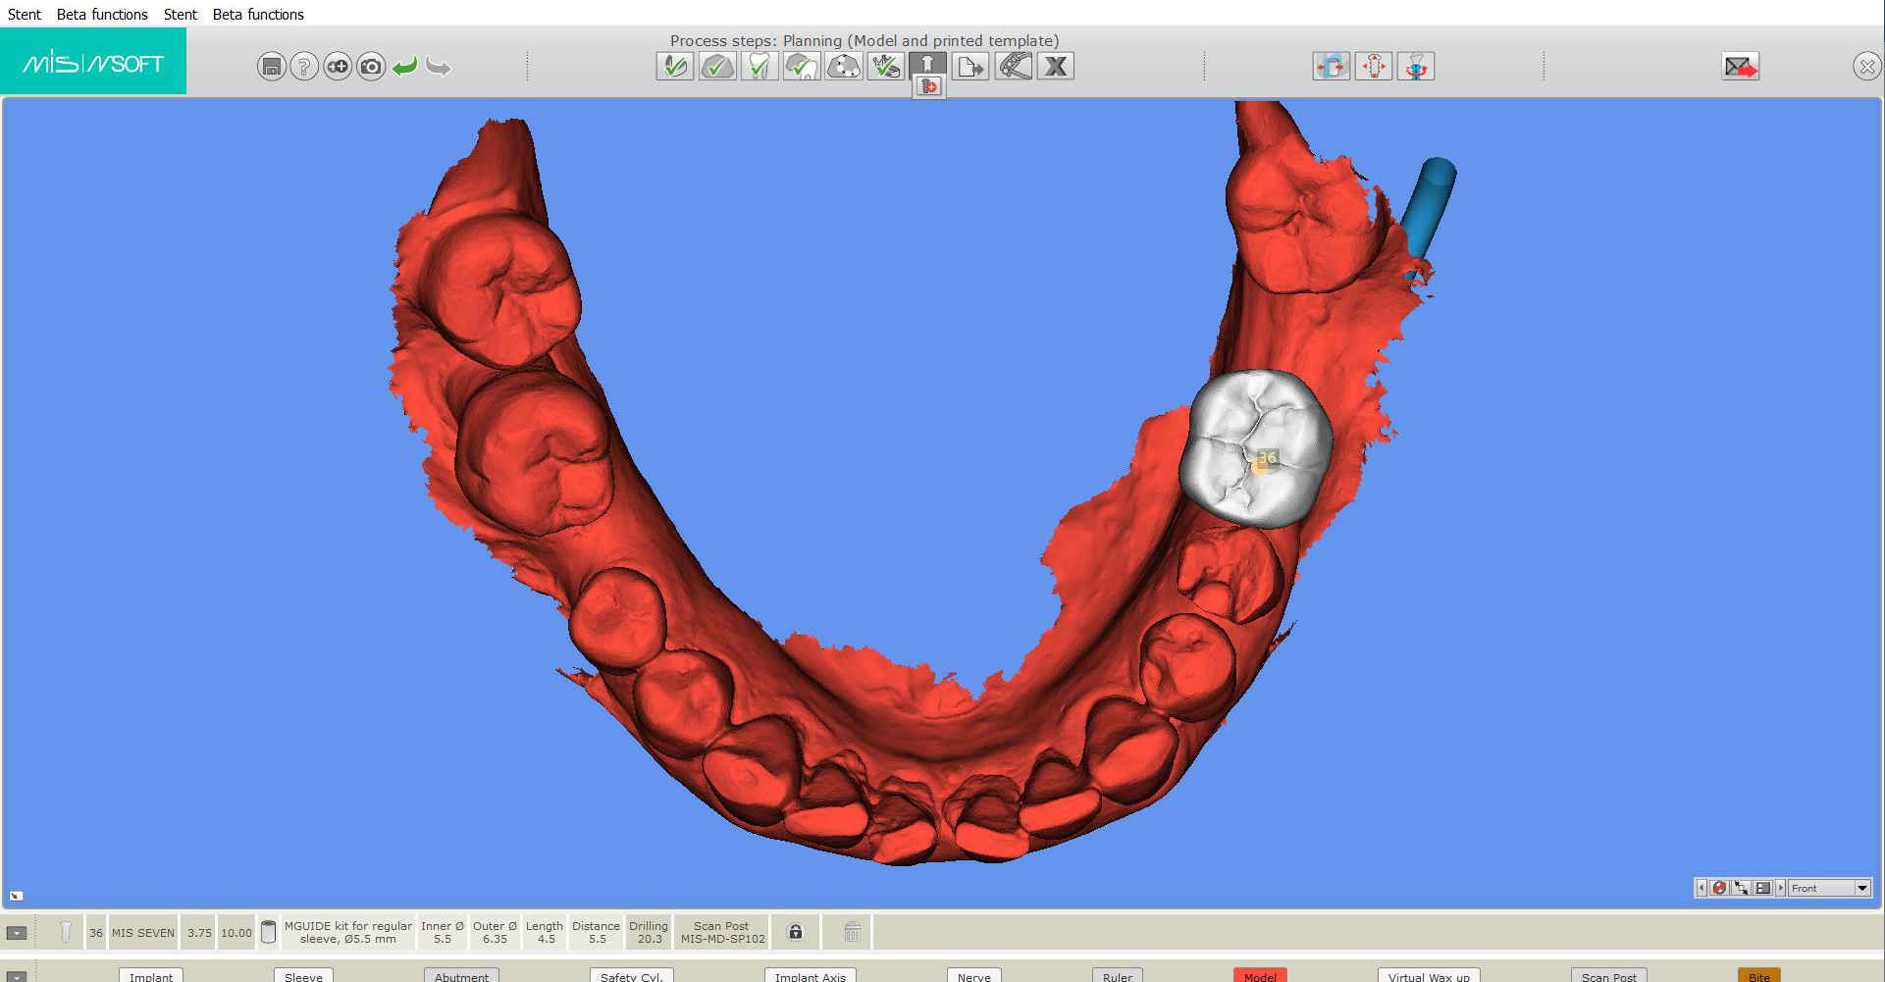Click the Scan Post MIS-MD-SP102 cell
The image size is (1885, 982).
click(x=722, y=933)
